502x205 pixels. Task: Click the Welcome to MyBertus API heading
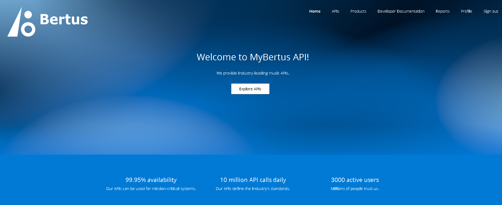point(253,57)
